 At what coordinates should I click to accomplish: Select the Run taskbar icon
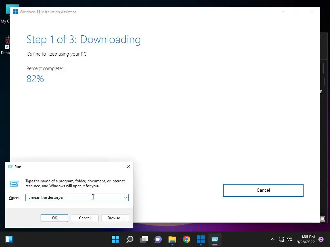215,239
